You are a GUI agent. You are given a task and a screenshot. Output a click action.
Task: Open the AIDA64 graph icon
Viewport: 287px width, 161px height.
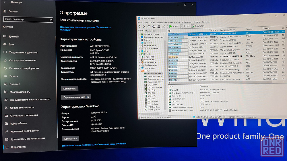click(164, 26)
